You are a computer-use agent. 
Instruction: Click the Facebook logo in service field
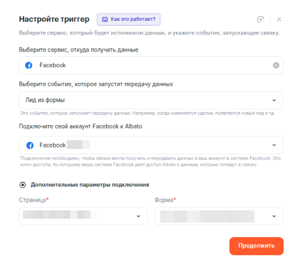point(29,65)
